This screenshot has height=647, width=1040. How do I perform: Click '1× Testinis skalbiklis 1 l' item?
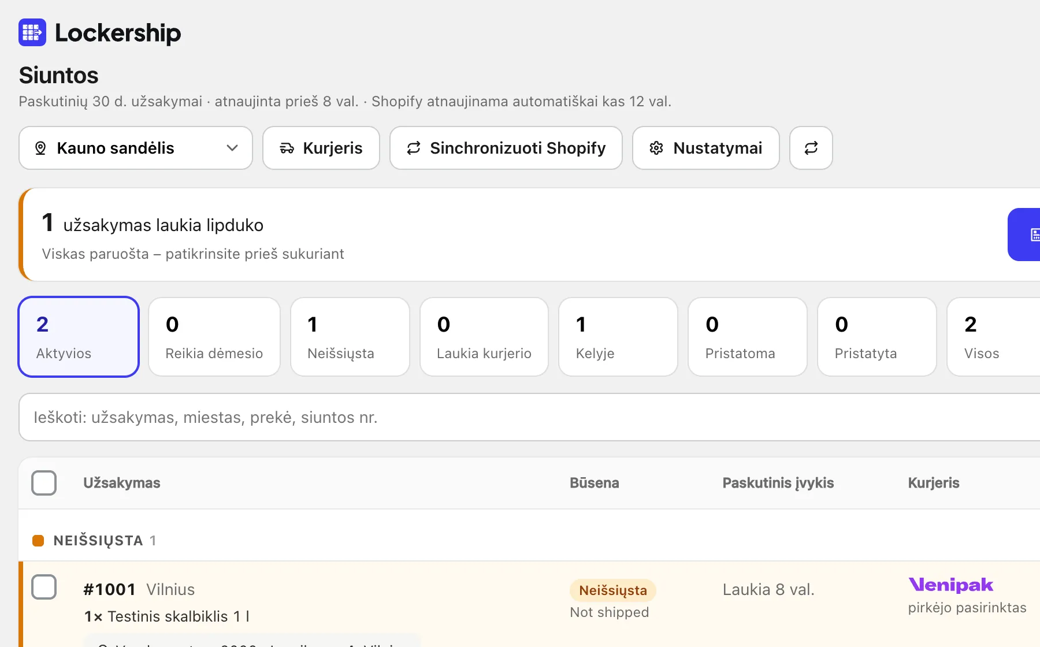(x=167, y=616)
